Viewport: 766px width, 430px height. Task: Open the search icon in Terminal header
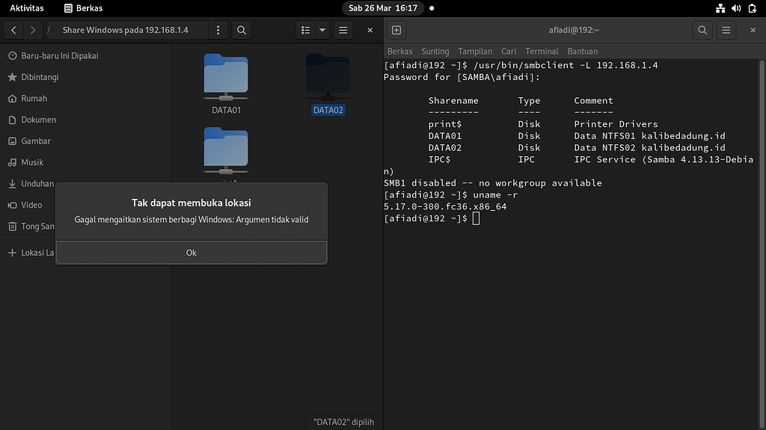pyautogui.click(x=702, y=31)
